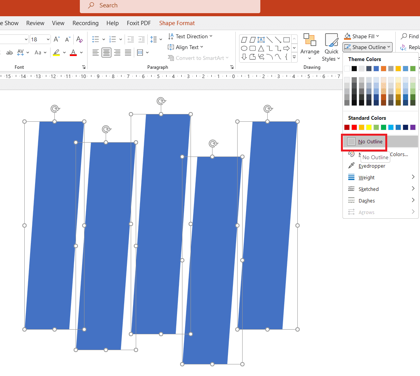
Task: Click the Clear All Formatting icon
Action: click(79, 39)
